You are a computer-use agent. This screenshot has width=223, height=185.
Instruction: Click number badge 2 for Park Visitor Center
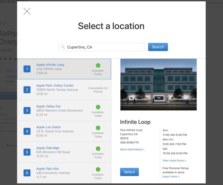pos(27,90)
